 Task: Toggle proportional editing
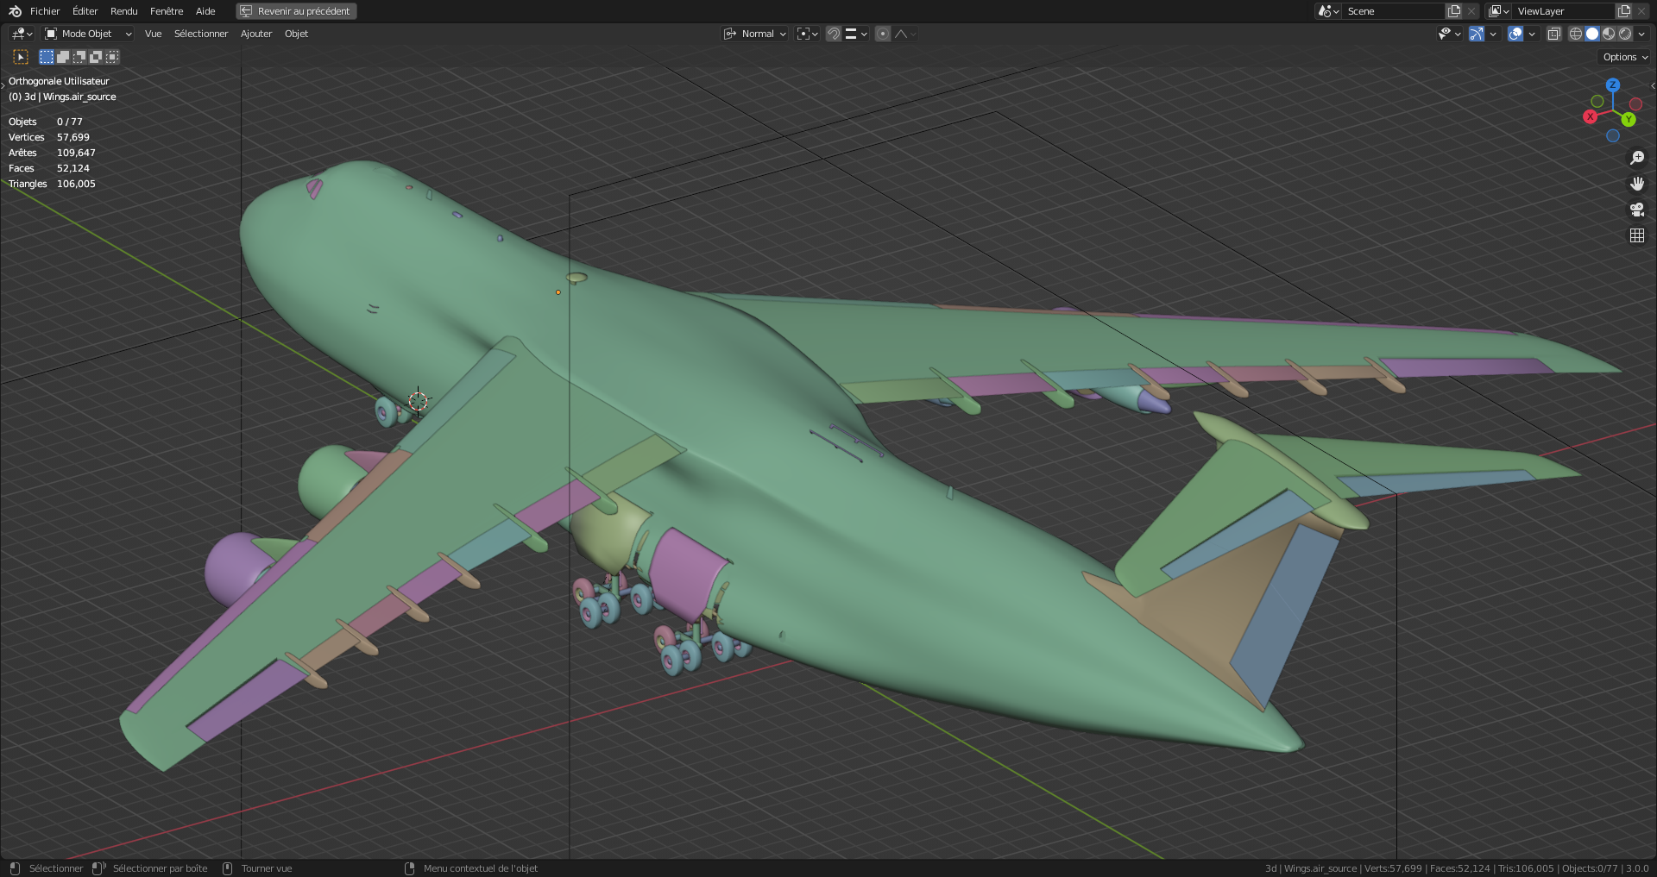click(882, 34)
